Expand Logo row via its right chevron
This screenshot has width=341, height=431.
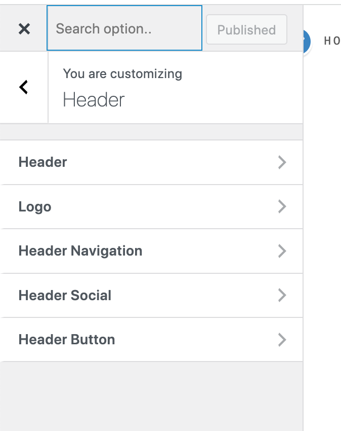(282, 207)
